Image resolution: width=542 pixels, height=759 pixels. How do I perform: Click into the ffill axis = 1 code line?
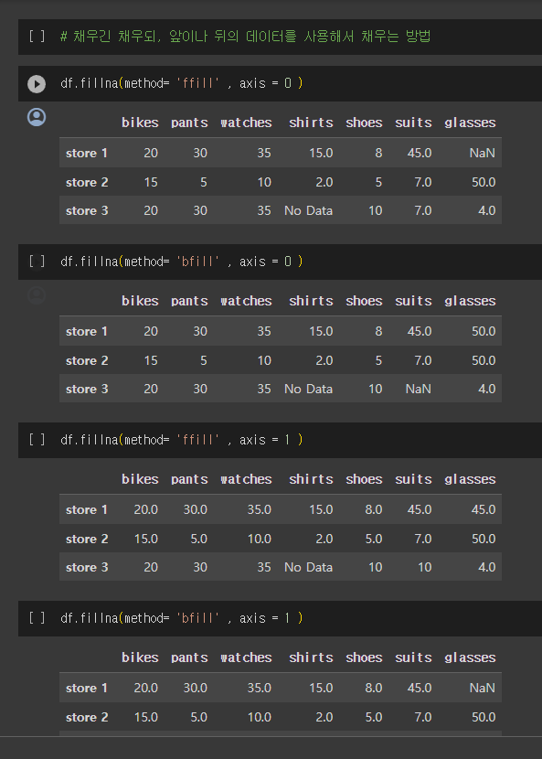coord(182,440)
